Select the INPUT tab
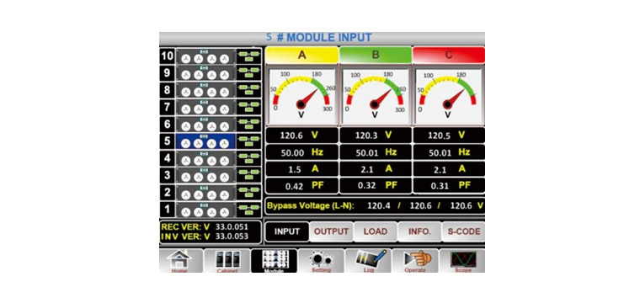 pyautogui.click(x=287, y=231)
